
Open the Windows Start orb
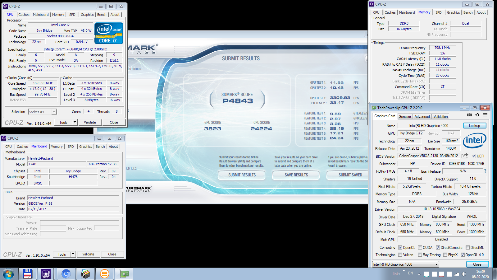[x=8, y=274]
